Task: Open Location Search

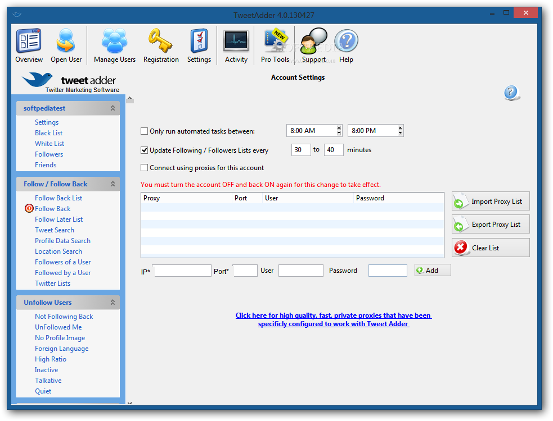Action: [x=59, y=251]
